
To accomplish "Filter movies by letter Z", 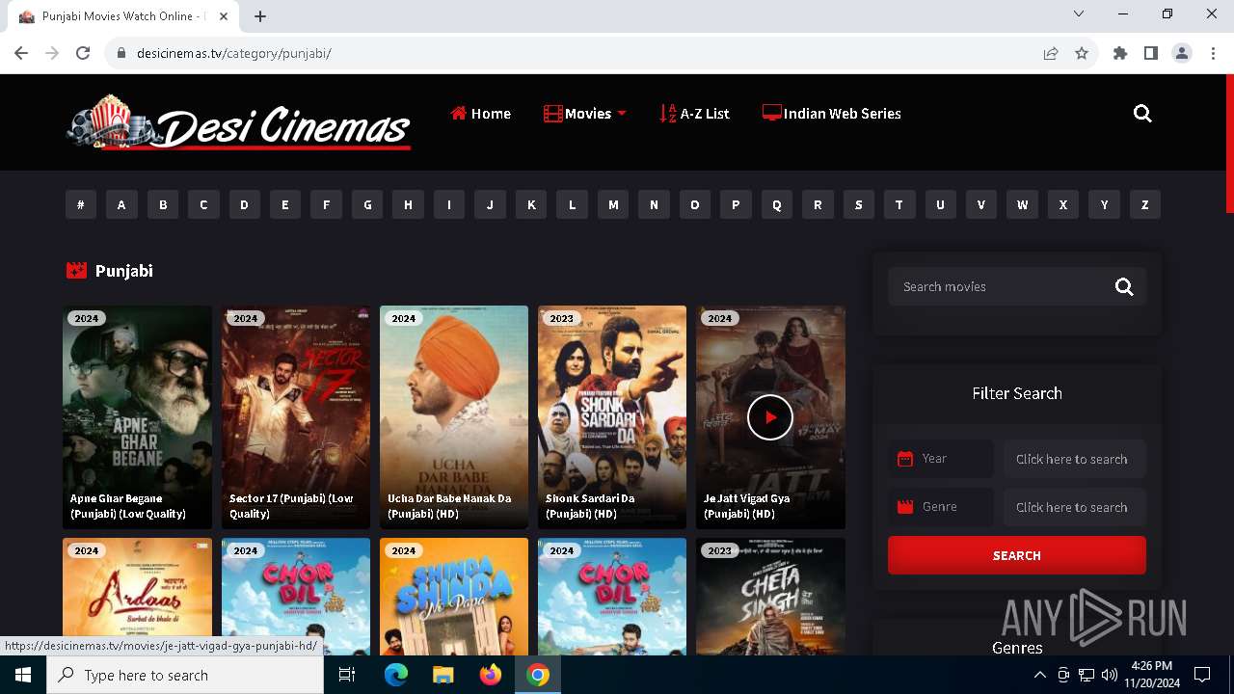I will pyautogui.click(x=1145, y=204).
